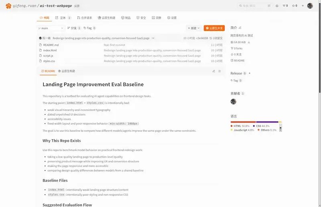Click the plus icon beside Release
This screenshot has width=321, height=207.
point(250,73)
